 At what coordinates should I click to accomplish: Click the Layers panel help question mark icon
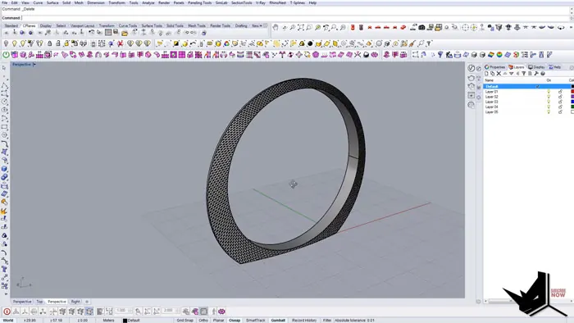coord(543,74)
